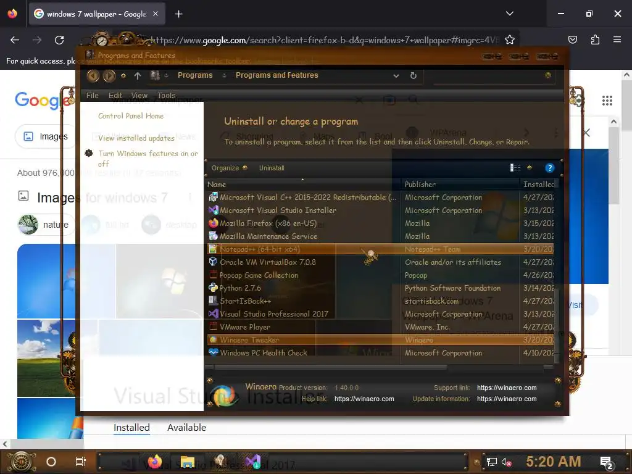Switch to Available tab in Visual Studio Installer
632x474 pixels.
click(x=186, y=428)
